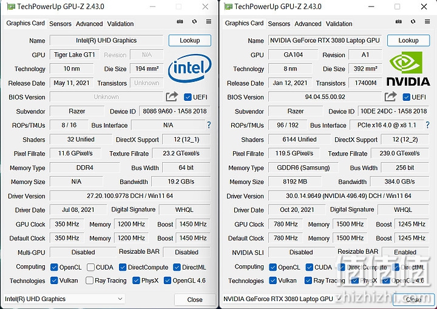Toggle the UEFI checkbox in the Intel window
The width and height of the screenshot is (437, 309).
[188, 97]
